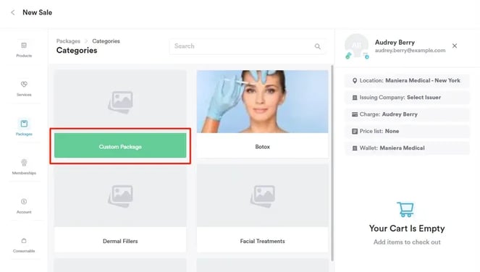
Task: Click the green badge on the client avatar
Action: pos(348,56)
